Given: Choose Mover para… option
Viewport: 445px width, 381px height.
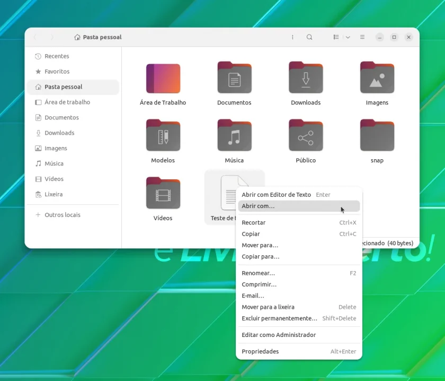Looking at the screenshot, I should point(299,245).
